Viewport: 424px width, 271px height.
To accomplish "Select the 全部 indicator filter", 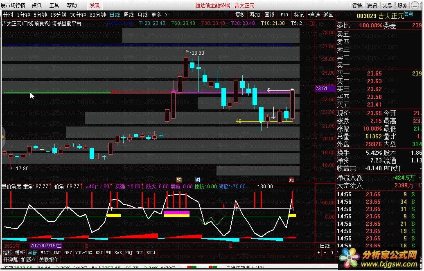I will 32,253.
